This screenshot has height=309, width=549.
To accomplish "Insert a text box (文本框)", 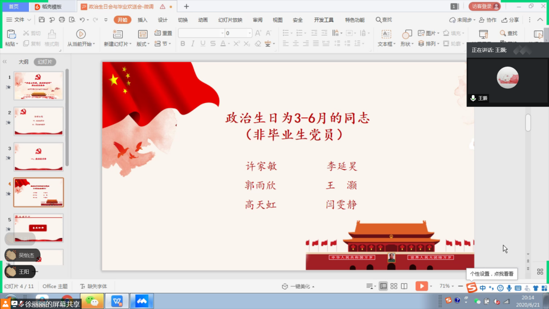I will (386, 35).
